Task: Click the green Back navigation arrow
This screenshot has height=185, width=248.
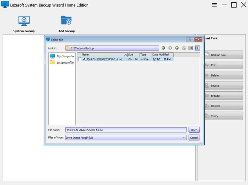Action: coord(163,48)
